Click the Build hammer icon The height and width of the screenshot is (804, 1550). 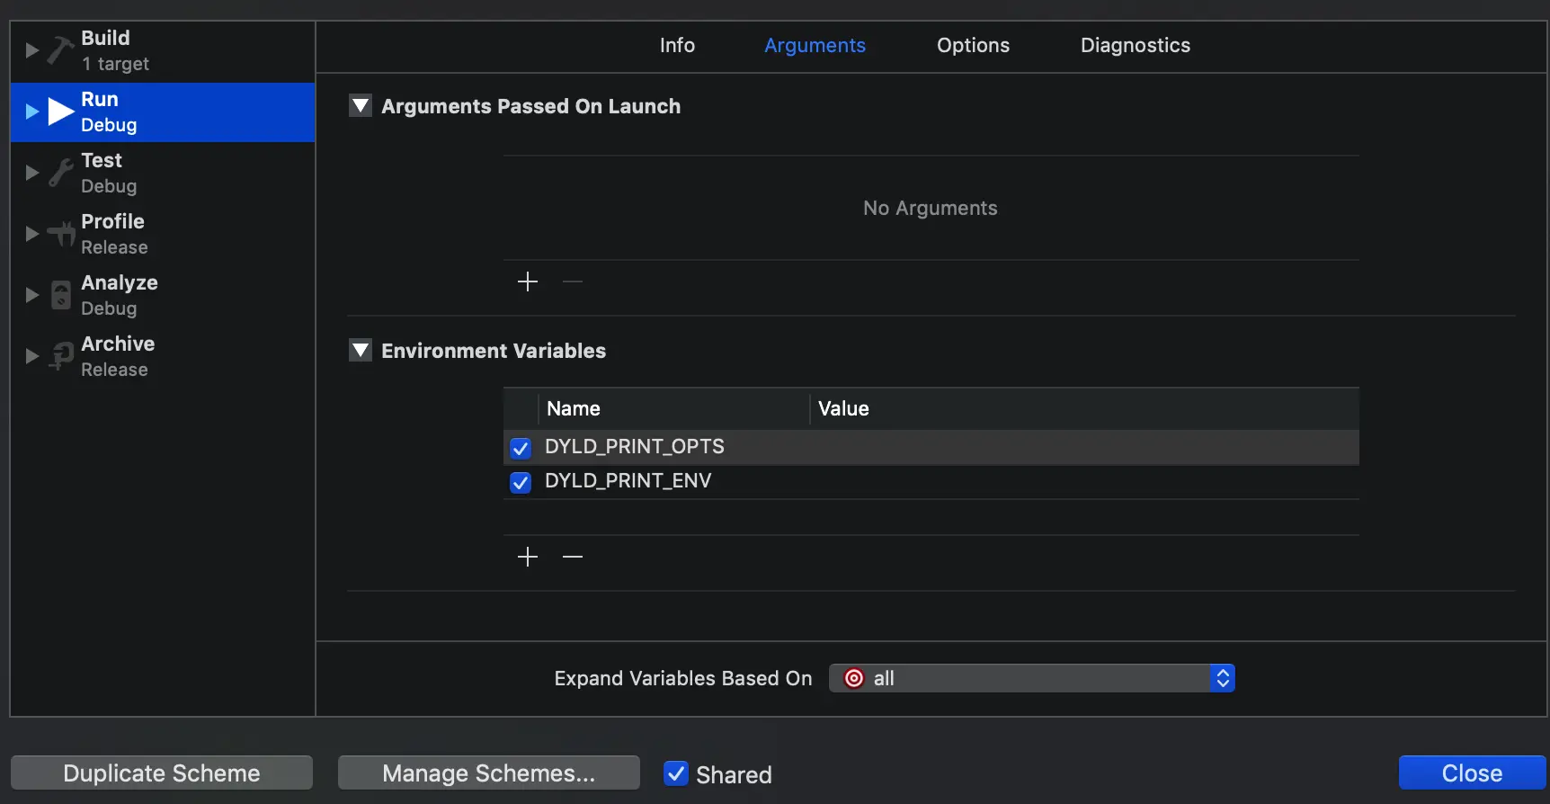tap(60, 50)
